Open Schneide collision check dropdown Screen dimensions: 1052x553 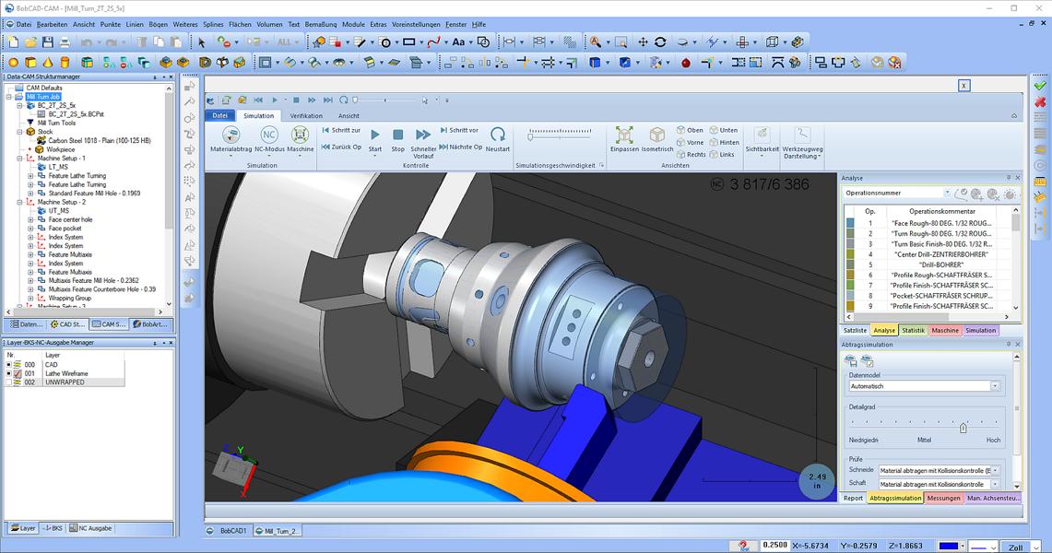995,471
